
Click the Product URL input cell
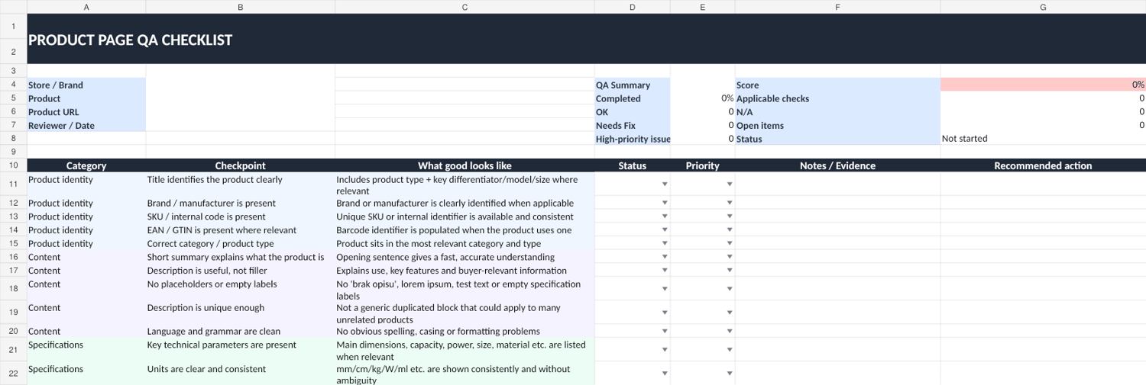click(240, 112)
